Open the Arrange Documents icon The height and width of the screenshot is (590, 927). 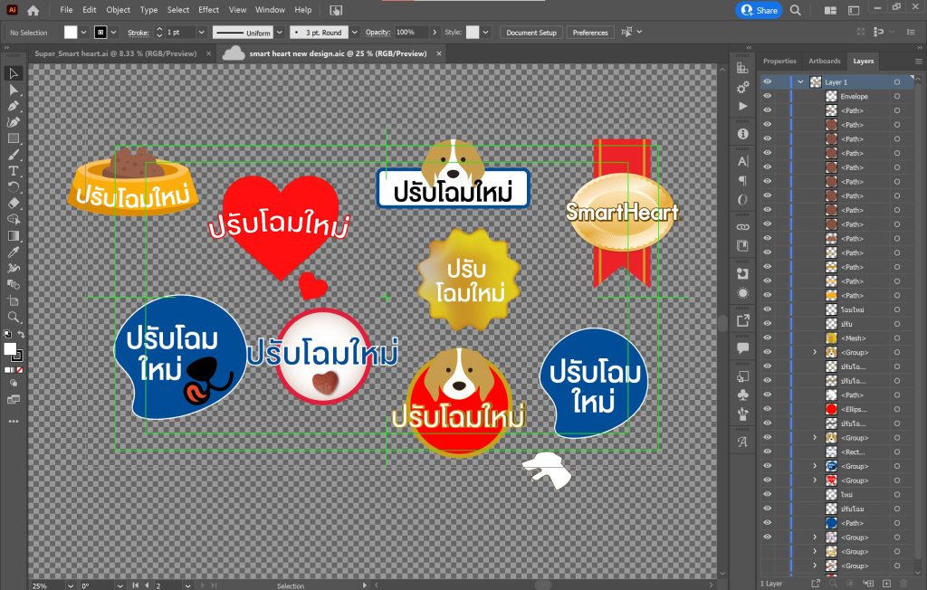point(830,10)
